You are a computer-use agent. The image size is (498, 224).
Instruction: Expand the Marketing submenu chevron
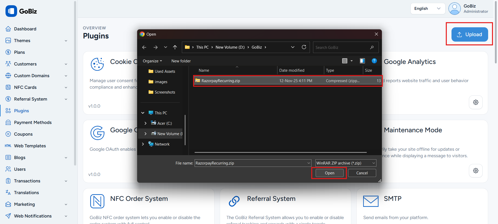(x=66, y=205)
